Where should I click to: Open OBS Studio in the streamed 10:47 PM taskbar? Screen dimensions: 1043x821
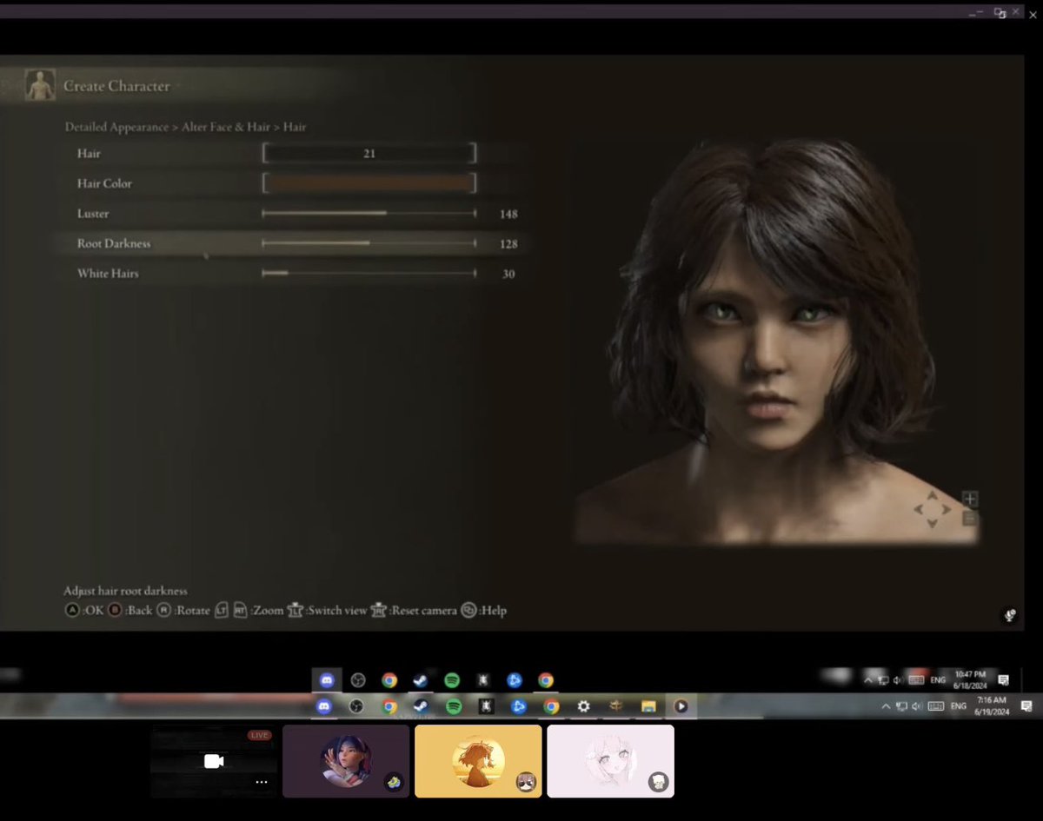point(358,680)
